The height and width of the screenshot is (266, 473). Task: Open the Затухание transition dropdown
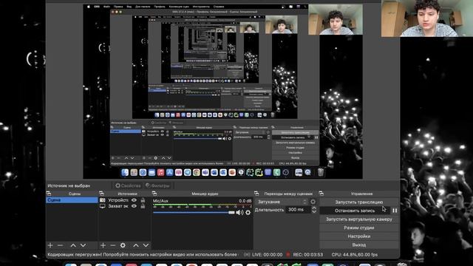(x=282, y=202)
